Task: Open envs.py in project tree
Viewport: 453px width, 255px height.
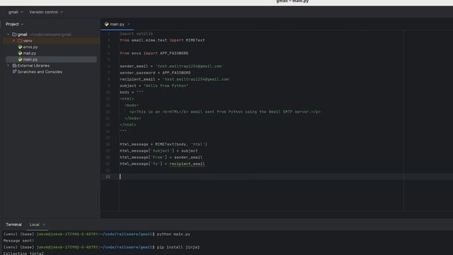Action: click(30, 47)
